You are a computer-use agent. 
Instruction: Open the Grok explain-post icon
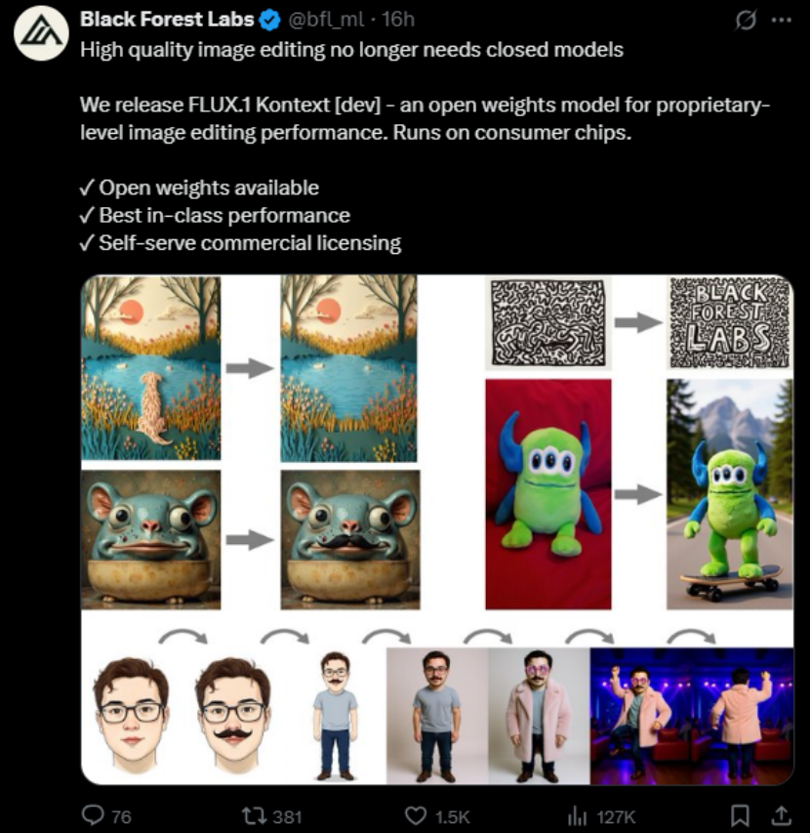[x=746, y=21]
